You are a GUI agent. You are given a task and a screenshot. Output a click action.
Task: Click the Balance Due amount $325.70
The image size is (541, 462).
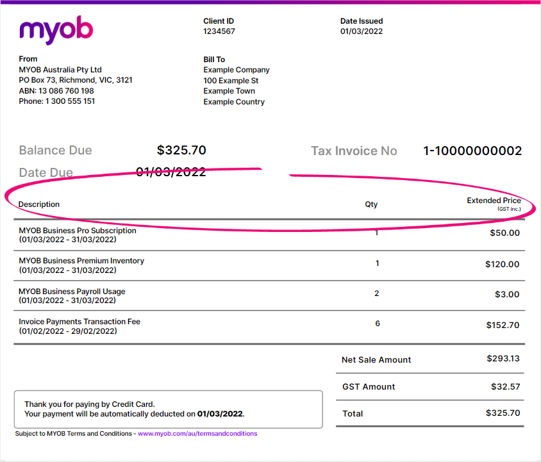pyautogui.click(x=181, y=151)
